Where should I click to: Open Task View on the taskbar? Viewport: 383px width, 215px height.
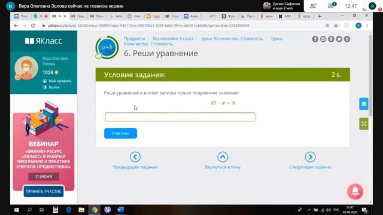42,210
